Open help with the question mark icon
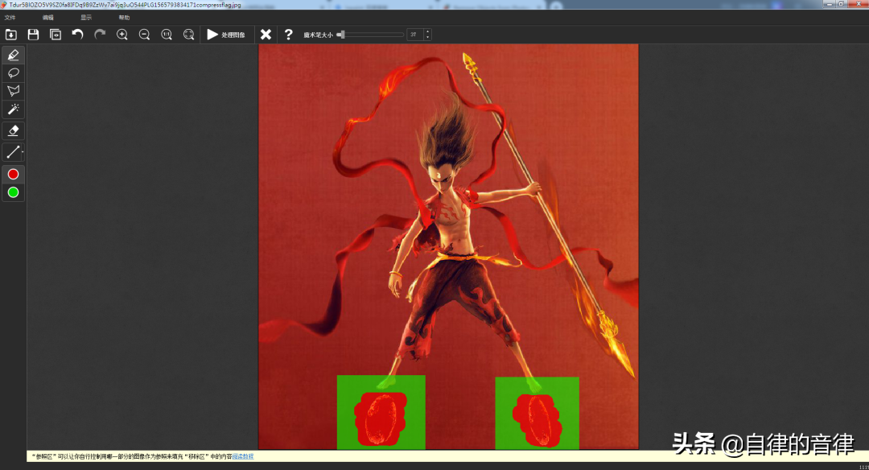 coord(288,35)
